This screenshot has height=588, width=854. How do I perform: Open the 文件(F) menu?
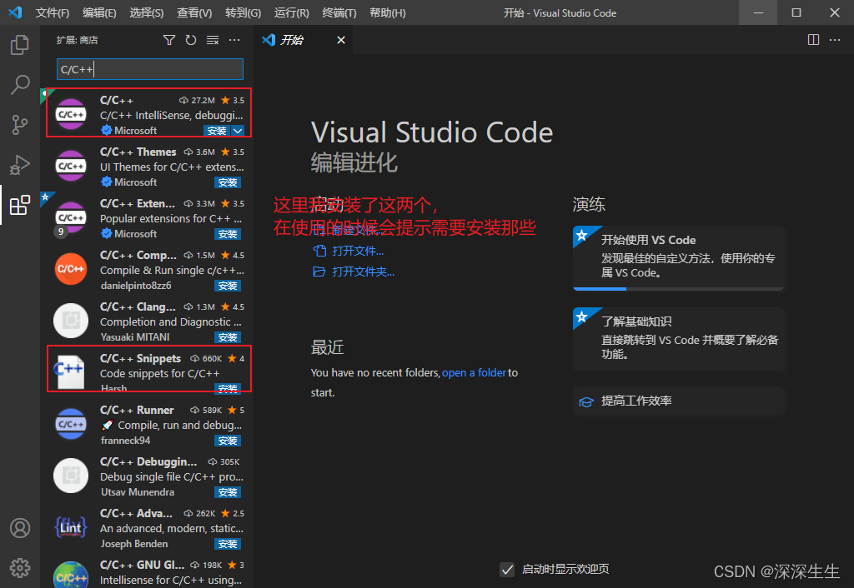click(53, 12)
